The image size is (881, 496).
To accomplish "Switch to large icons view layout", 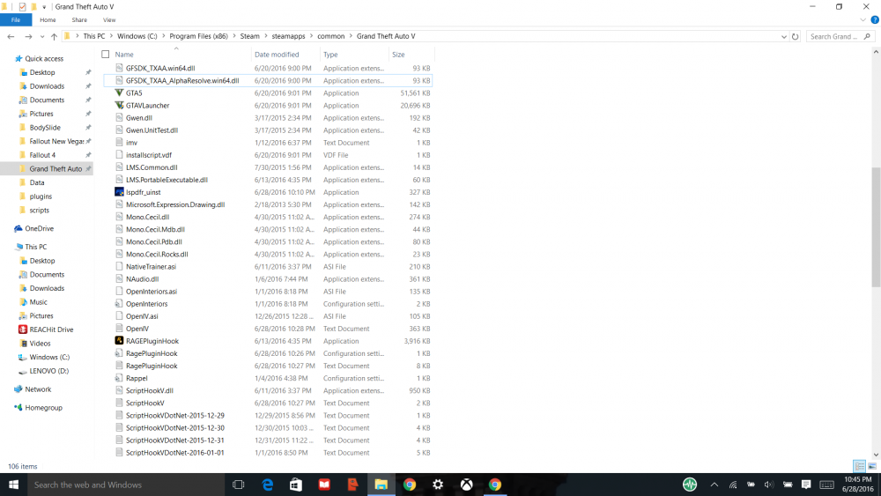I will (x=872, y=466).
